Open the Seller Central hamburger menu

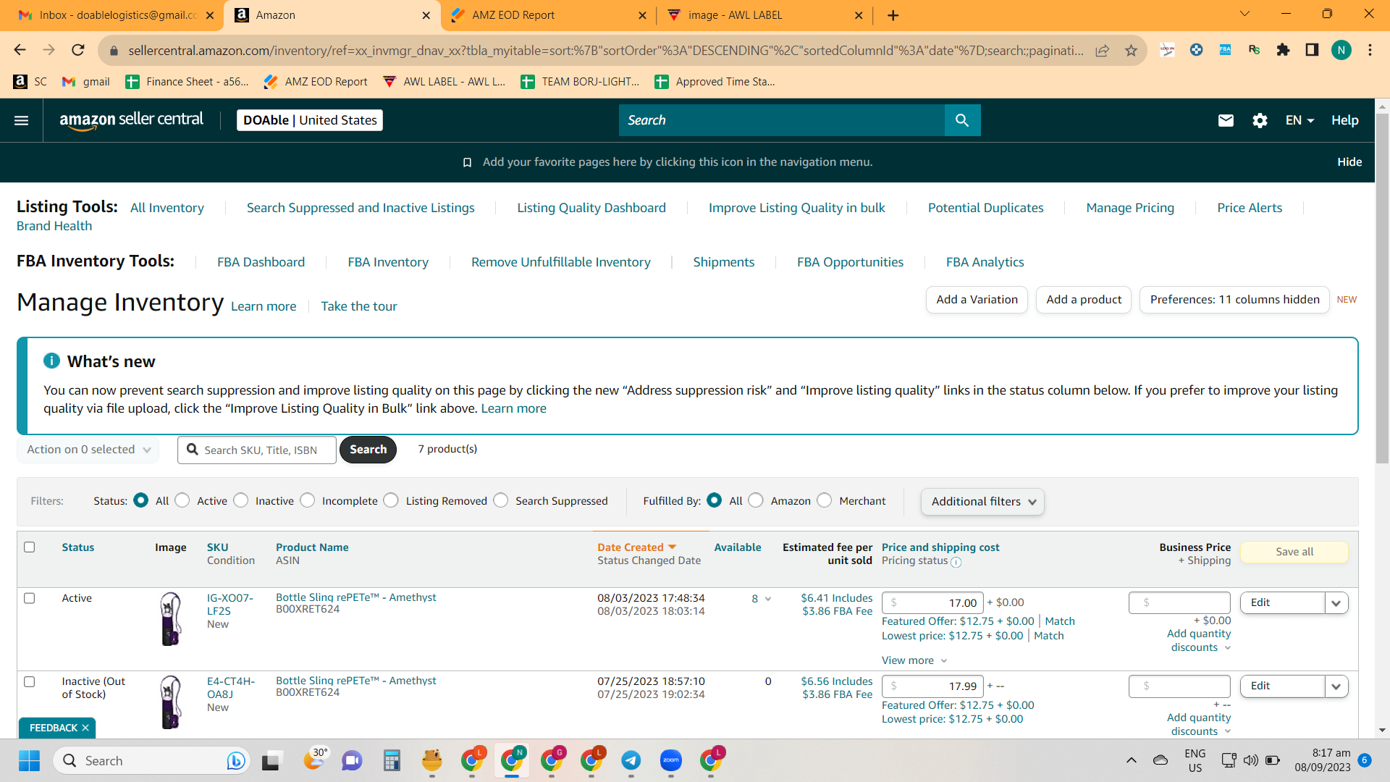pos(22,120)
